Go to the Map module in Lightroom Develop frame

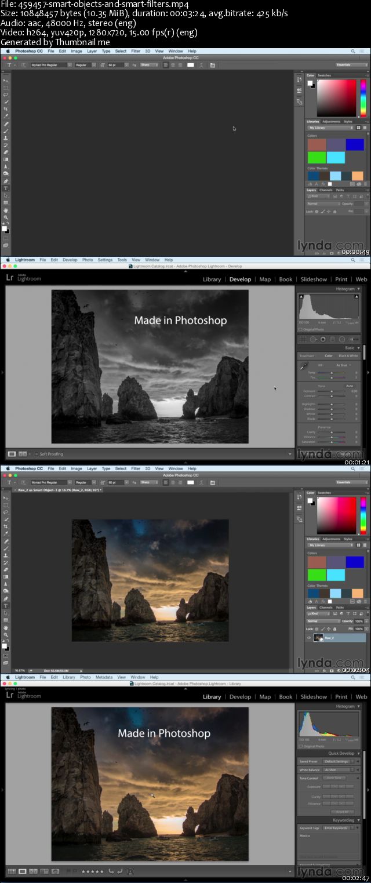point(265,279)
